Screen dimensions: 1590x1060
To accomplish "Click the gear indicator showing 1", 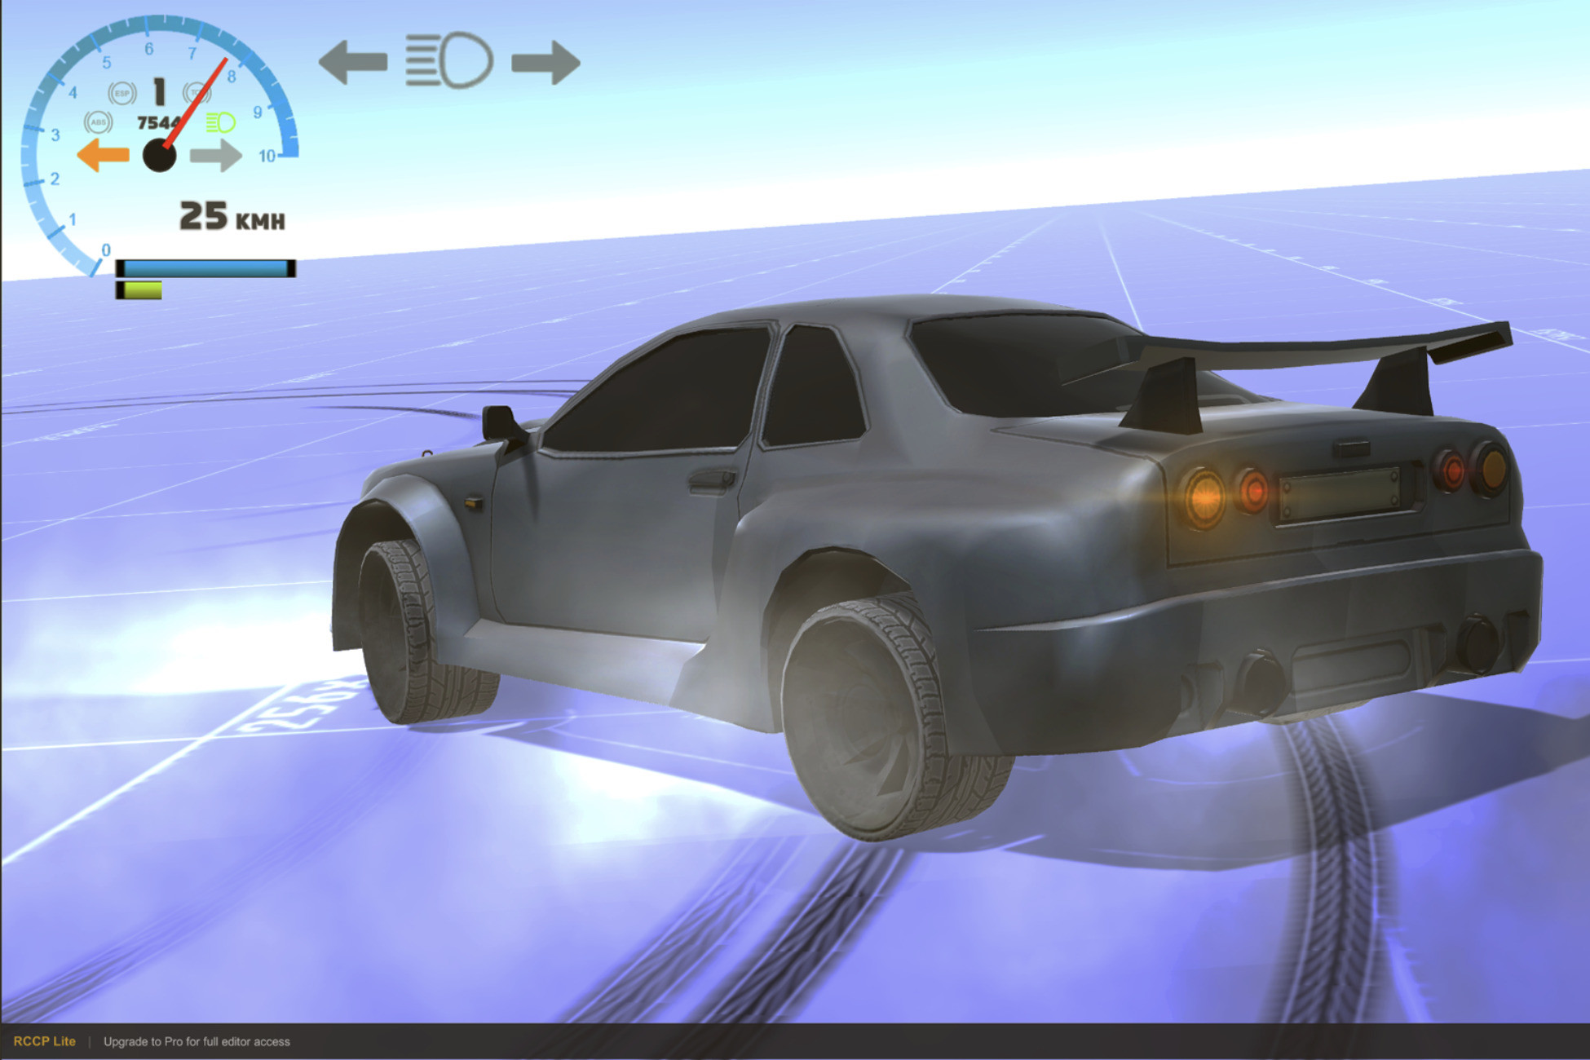I will click(x=160, y=90).
